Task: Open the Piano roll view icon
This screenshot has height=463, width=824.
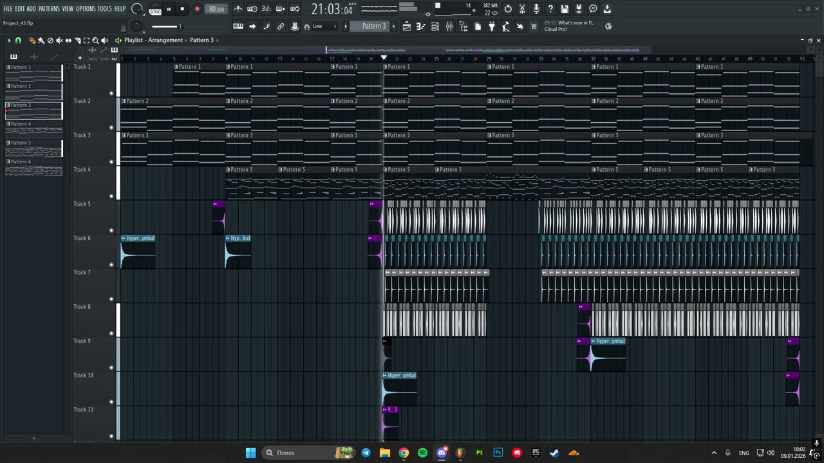Action: (x=421, y=26)
